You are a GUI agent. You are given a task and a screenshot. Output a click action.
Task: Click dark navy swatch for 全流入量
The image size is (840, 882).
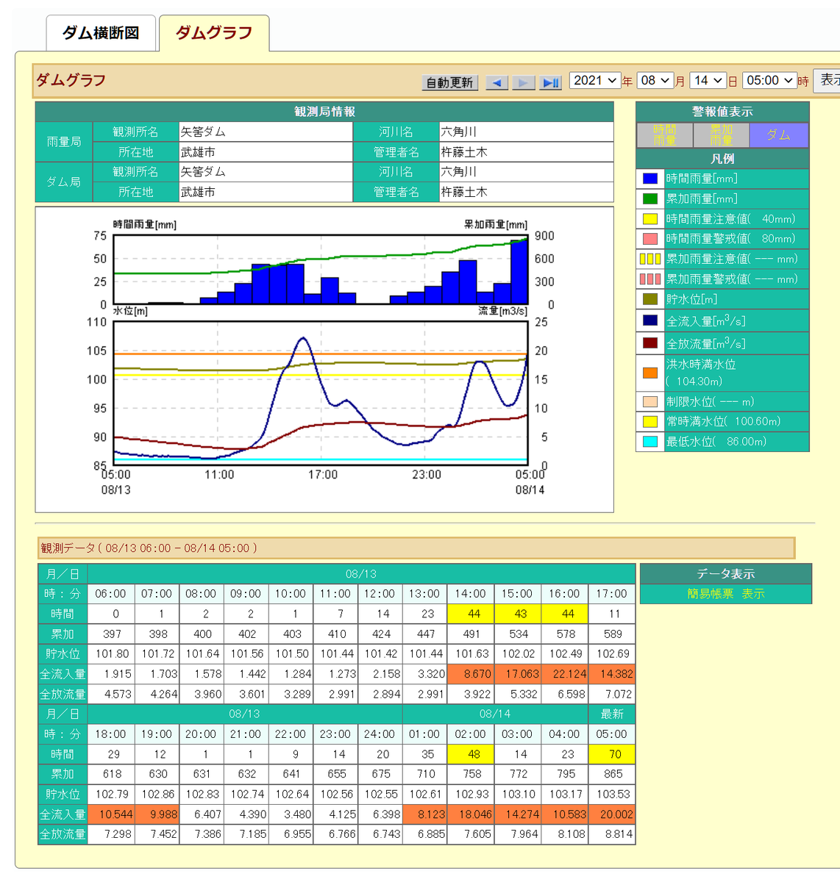coord(650,320)
